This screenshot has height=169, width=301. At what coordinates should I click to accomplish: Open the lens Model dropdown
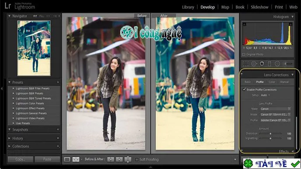(x=275, y=114)
